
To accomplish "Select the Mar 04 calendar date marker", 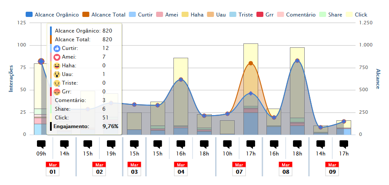I will point(181,168).
